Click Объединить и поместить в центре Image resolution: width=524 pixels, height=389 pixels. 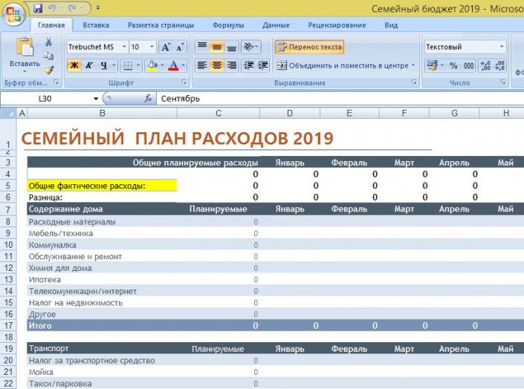pyautogui.click(x=346, y=65)
